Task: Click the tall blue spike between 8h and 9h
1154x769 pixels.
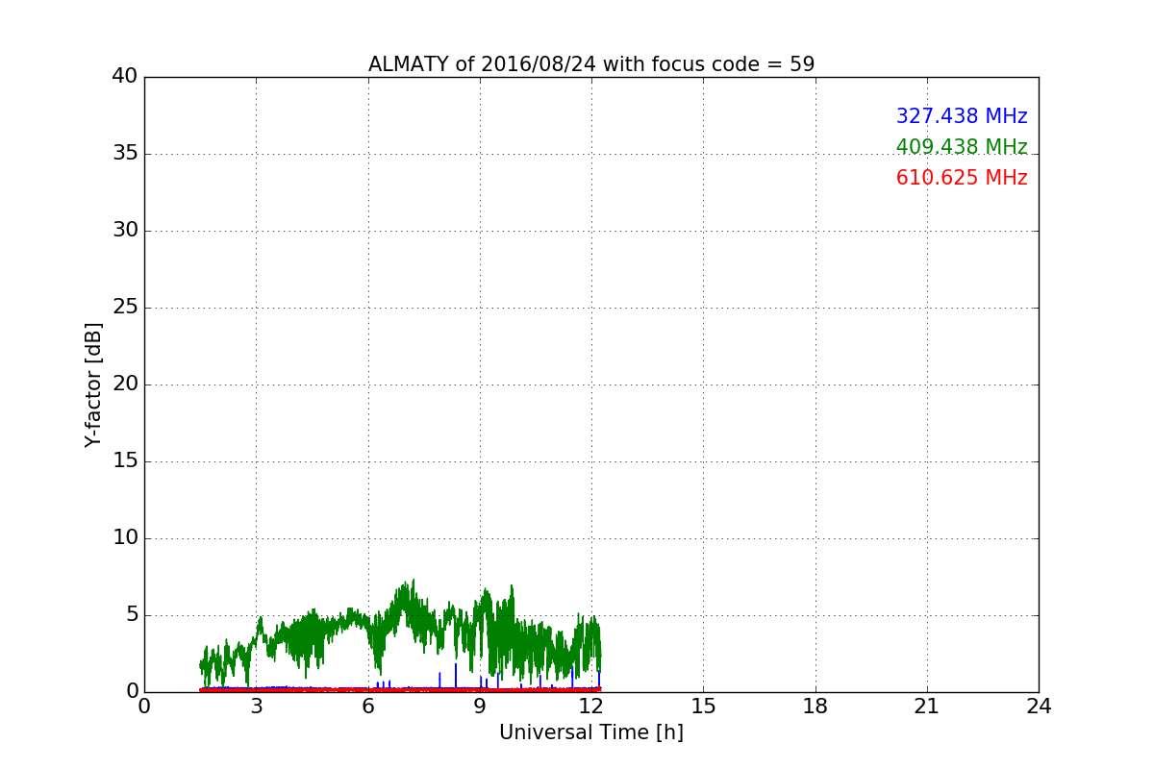Action: [x=456, y=675]
